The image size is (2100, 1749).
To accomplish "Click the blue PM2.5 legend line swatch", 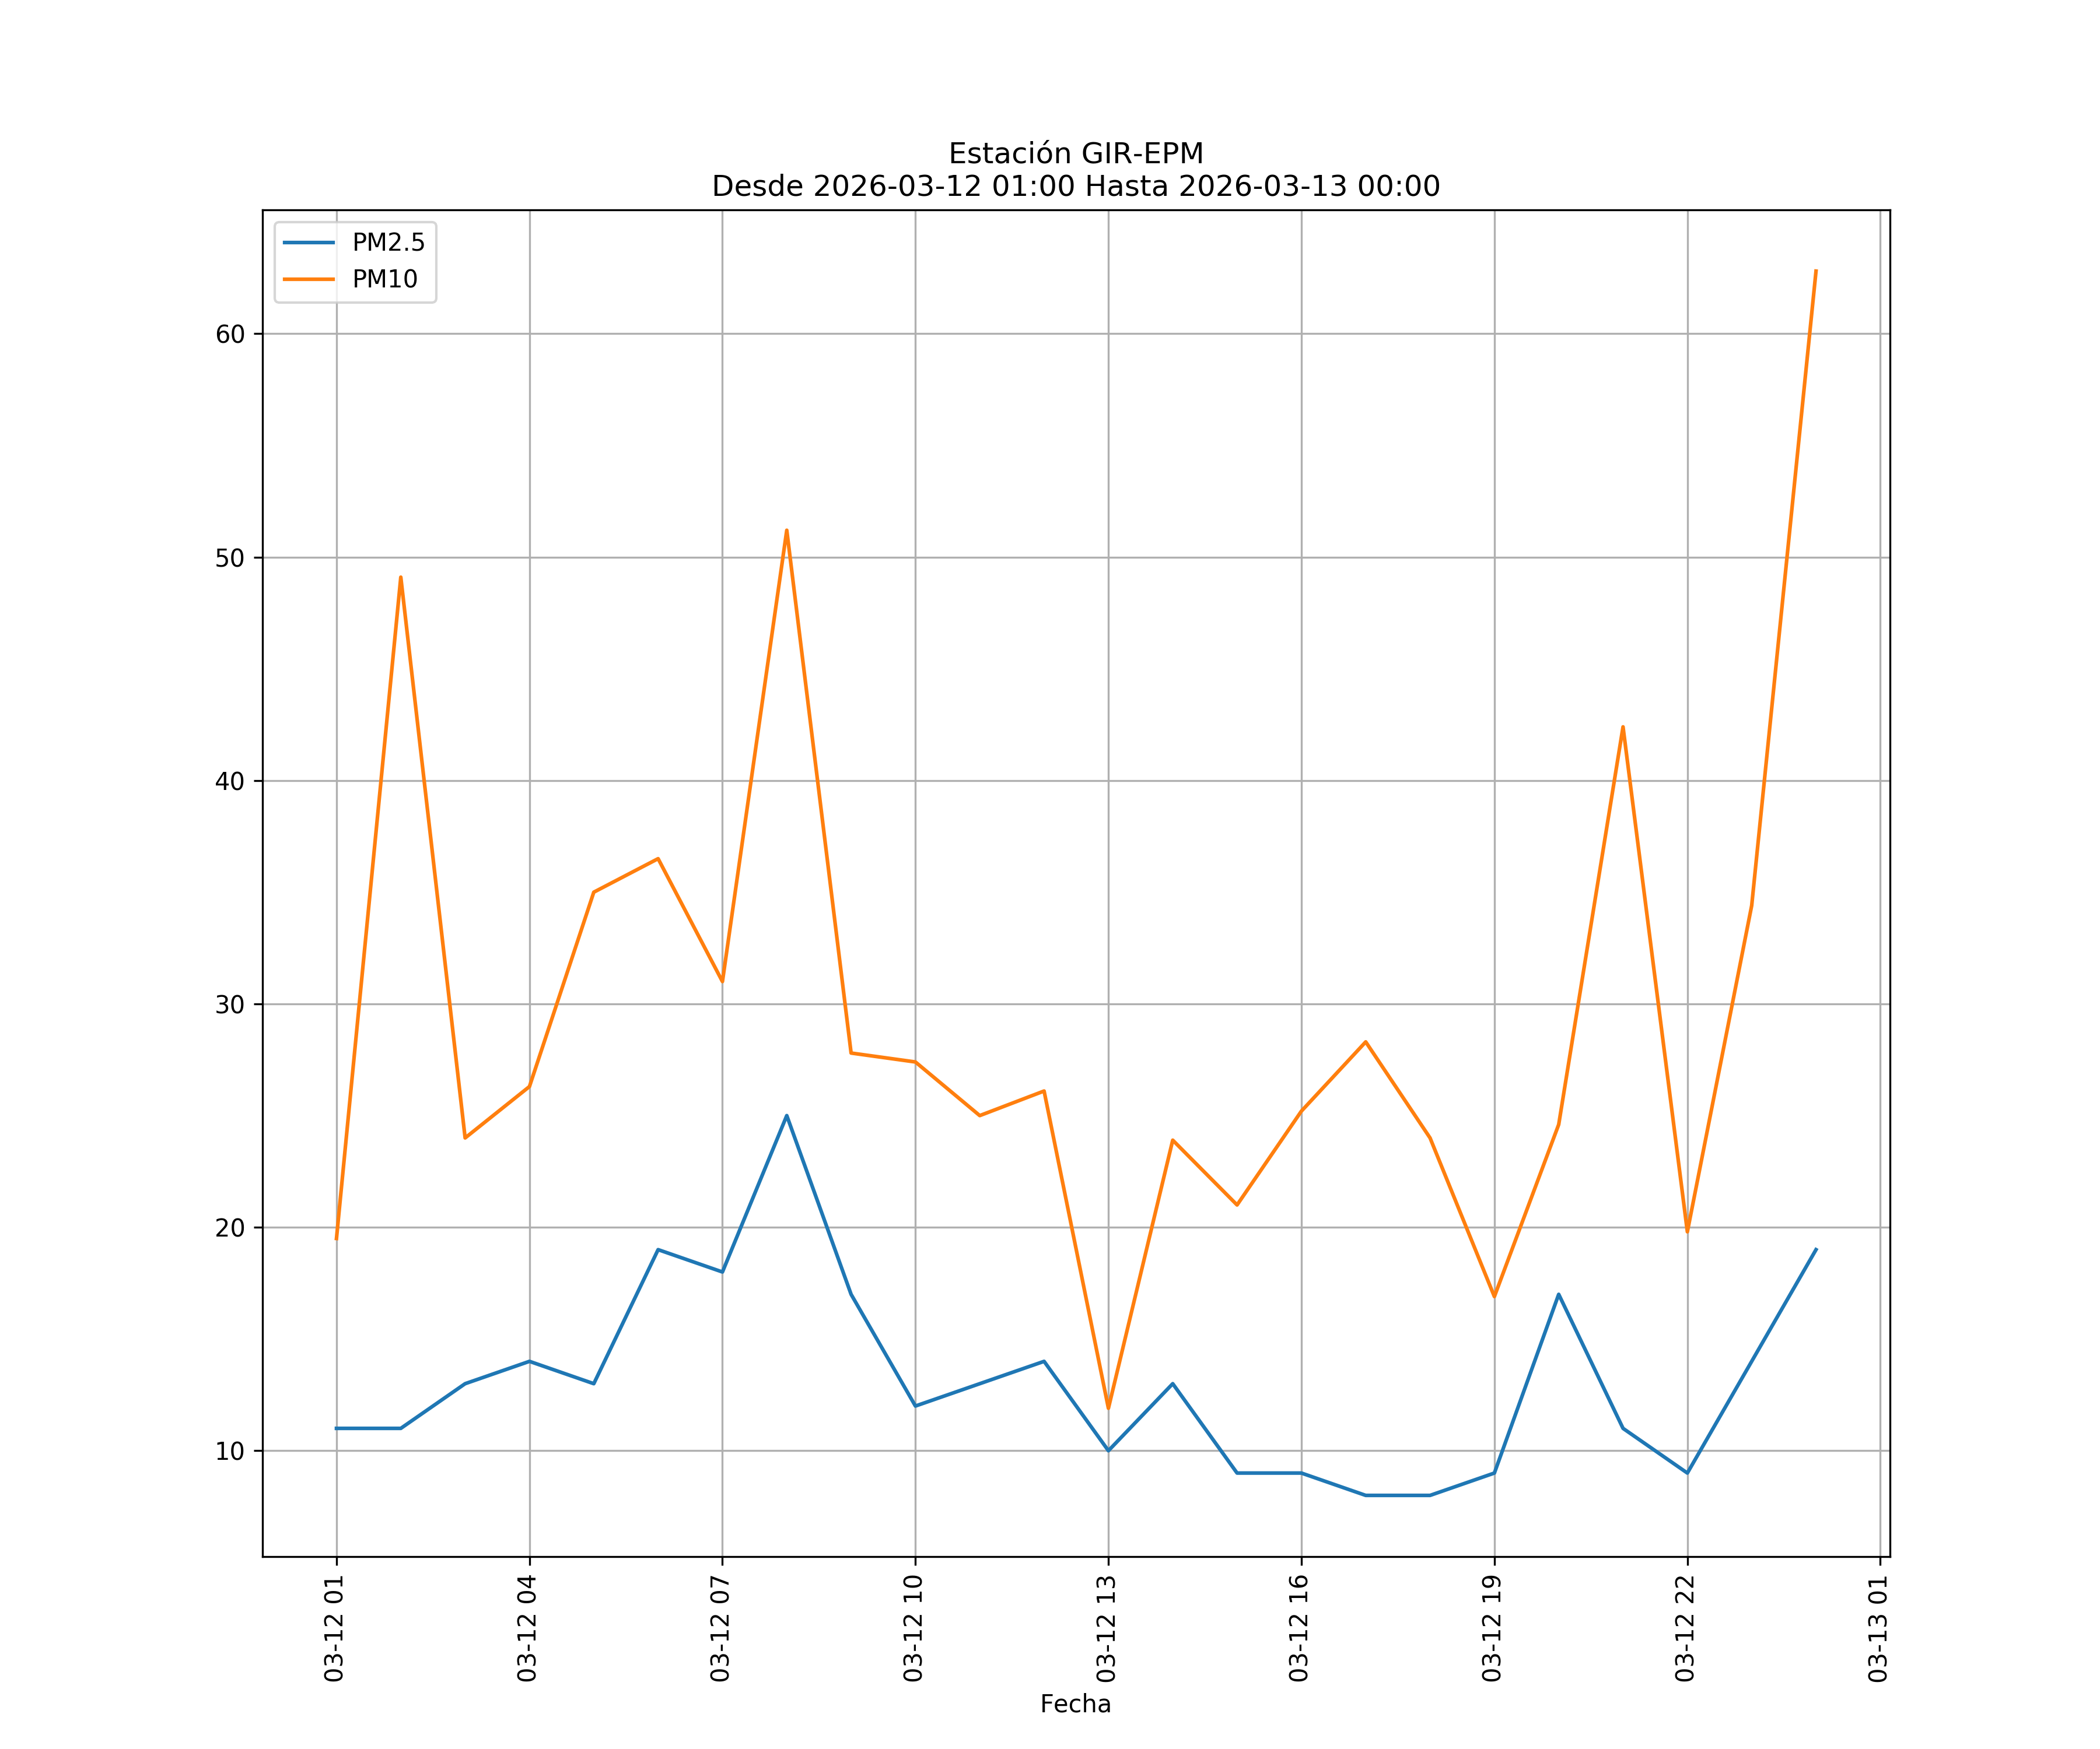I will pos(309,243).
